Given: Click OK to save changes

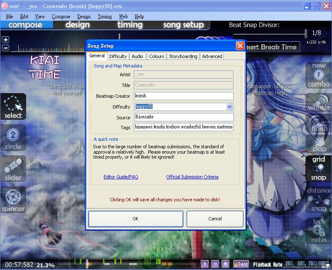Looking at the screenshot, I should (x=135, y=219).
